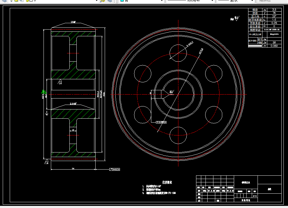
Task: Select the 变位系数 label
Action: click(x=255, y=26)
